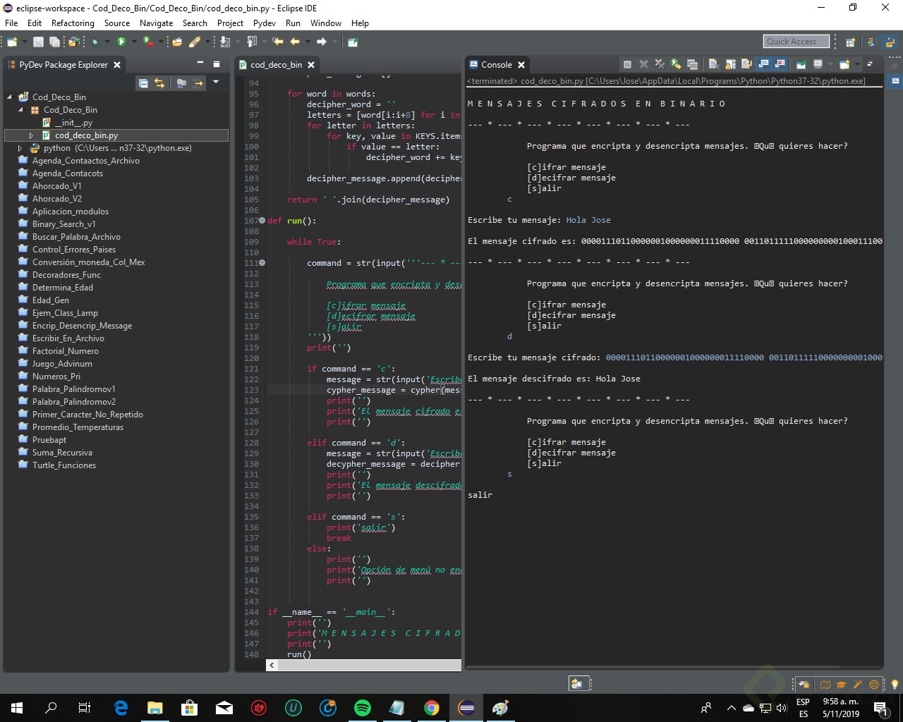Click Collapse All in Package Explorer

pyautogui.click(x=143, y=83)
